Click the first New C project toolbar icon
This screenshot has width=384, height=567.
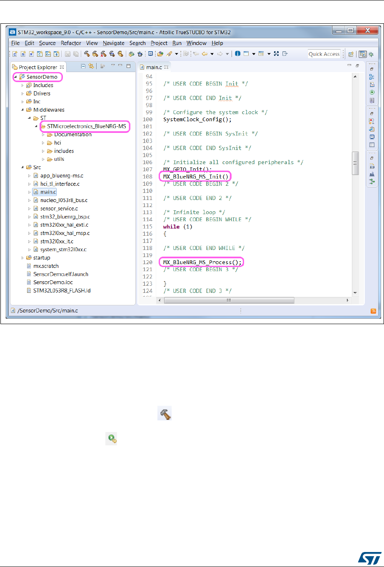pos(15,54)
